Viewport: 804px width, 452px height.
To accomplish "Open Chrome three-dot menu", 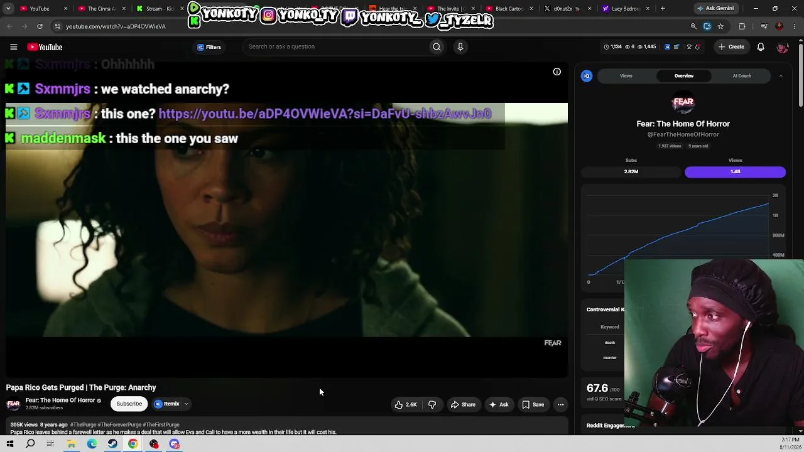I will point(794,26).
